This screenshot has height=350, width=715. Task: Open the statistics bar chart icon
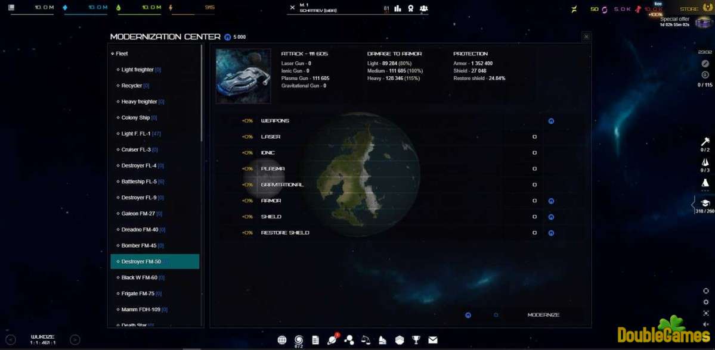(x=397, y=9)
